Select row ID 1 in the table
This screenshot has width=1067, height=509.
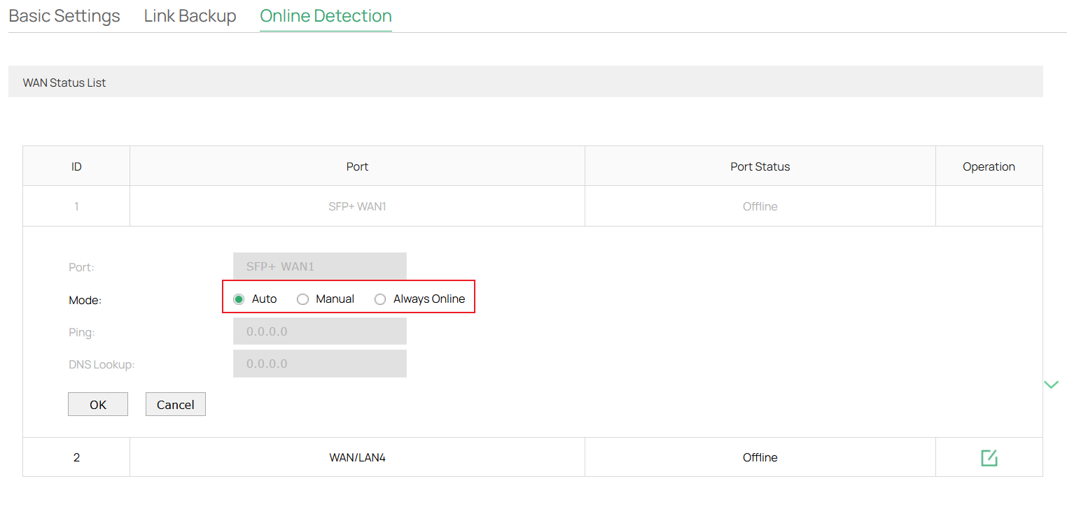coord(76,206)
